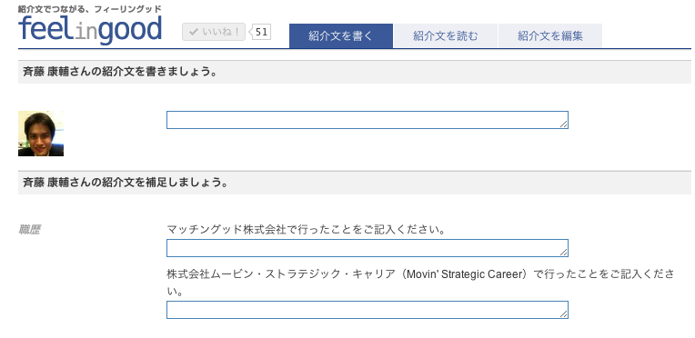Click the profile photo of 斉藤 康輔
The image size is (695, 338).
(41, 134)
